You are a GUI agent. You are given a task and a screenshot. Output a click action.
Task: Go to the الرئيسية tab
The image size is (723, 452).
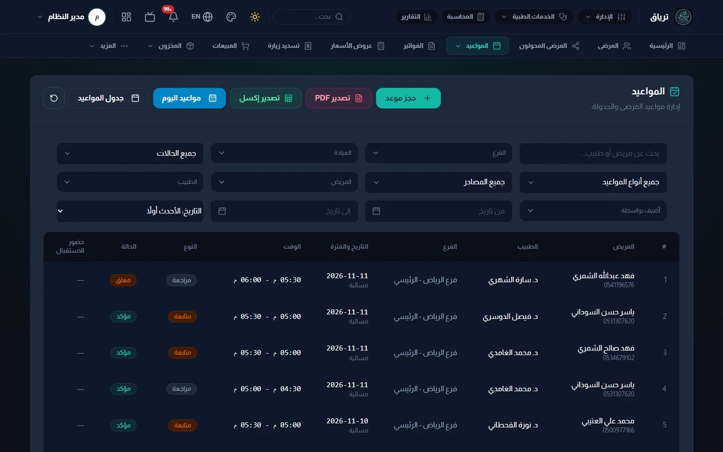pos(667,46)
